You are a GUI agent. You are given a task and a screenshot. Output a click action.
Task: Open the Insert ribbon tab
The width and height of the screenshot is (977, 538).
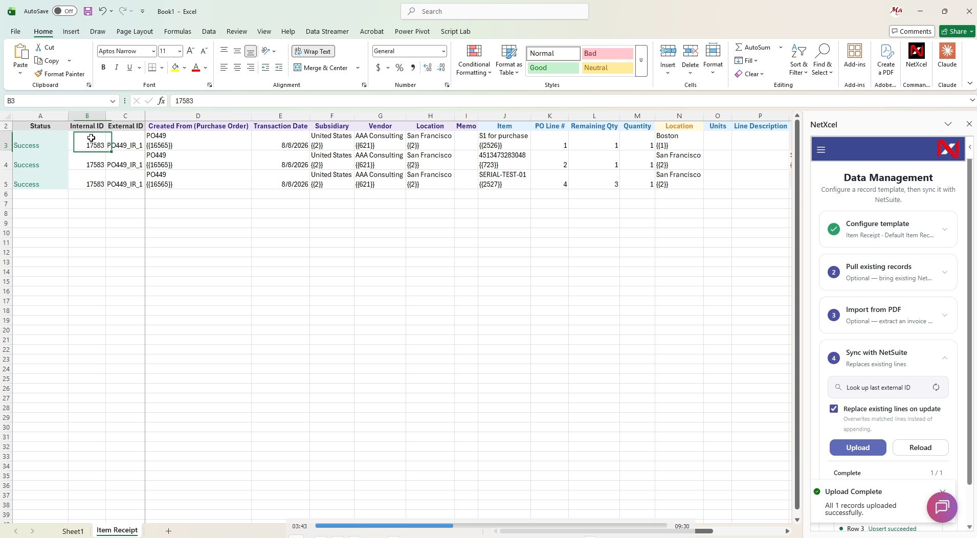coord(71,31)
